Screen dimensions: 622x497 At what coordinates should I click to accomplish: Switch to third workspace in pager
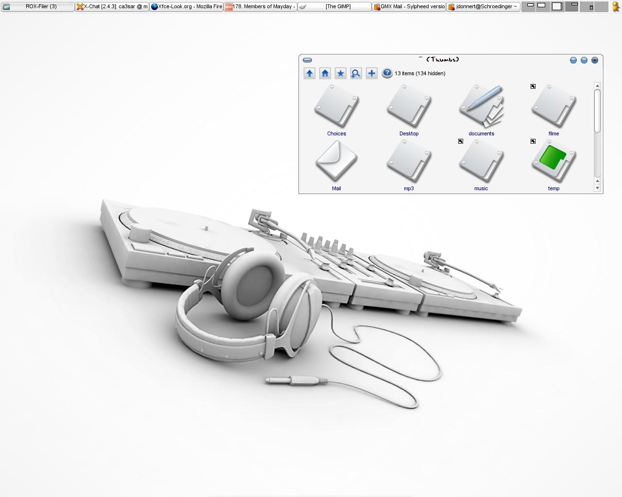click(x=558, y=6)
